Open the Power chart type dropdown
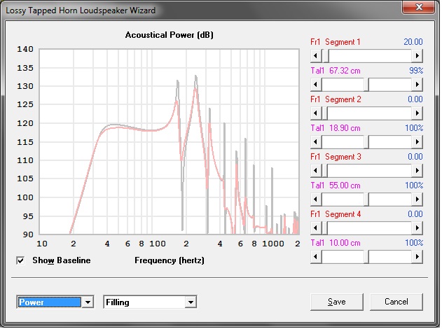The image size is (442, 329). click(88, 302)
